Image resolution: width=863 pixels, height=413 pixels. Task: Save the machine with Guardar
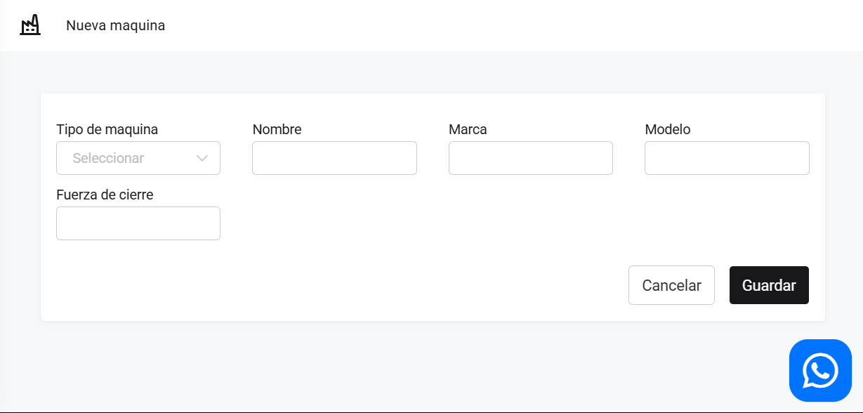tap(769, 285)
